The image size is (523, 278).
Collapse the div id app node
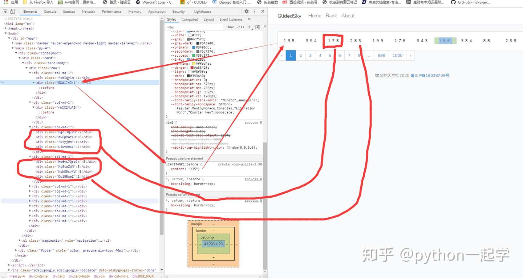(x=9, y=38)
